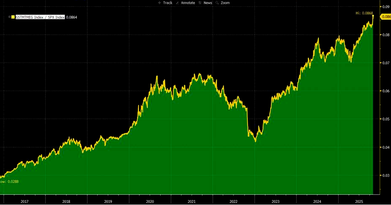The image size is (391, 205).
Task: Click the yellow last-price tag on the axis
Action: click(x=386, y=16)
